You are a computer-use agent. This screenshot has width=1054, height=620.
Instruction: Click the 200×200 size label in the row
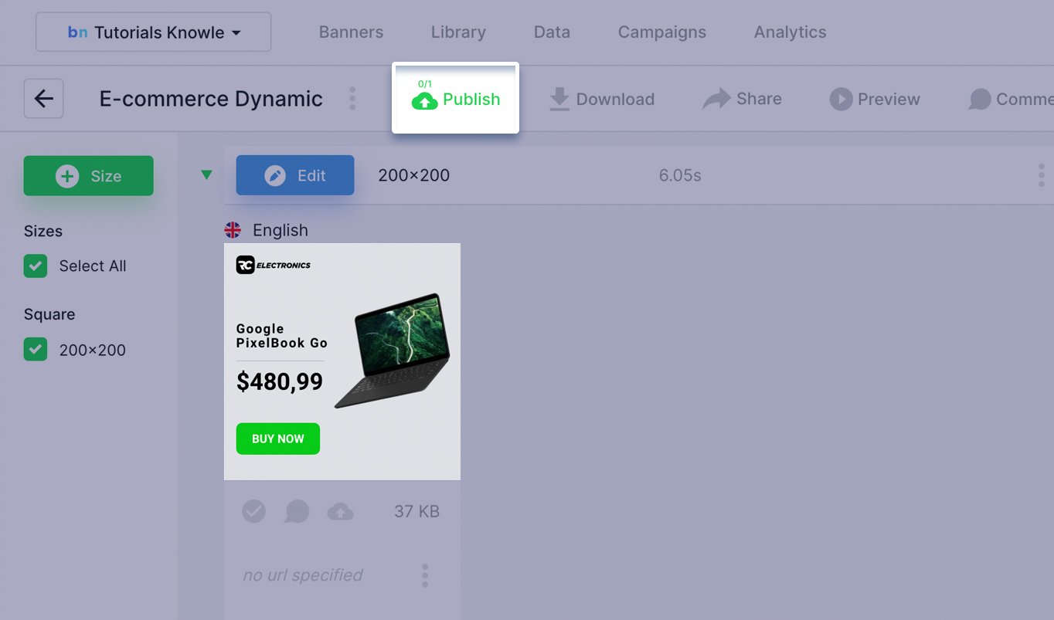[x=413, y=175]
